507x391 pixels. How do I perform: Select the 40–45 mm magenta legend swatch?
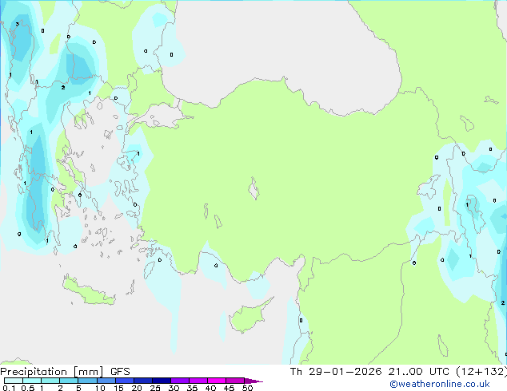pyautogui.click(x=217, y=381)
